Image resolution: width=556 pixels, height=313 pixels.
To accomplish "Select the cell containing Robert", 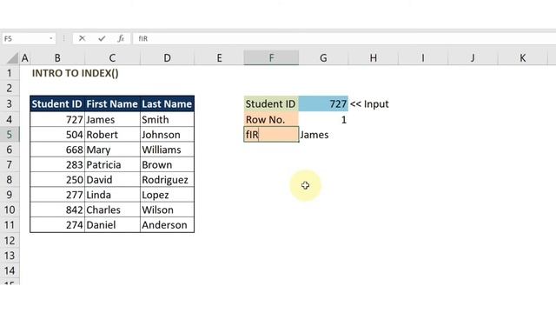I will (112, 135).
